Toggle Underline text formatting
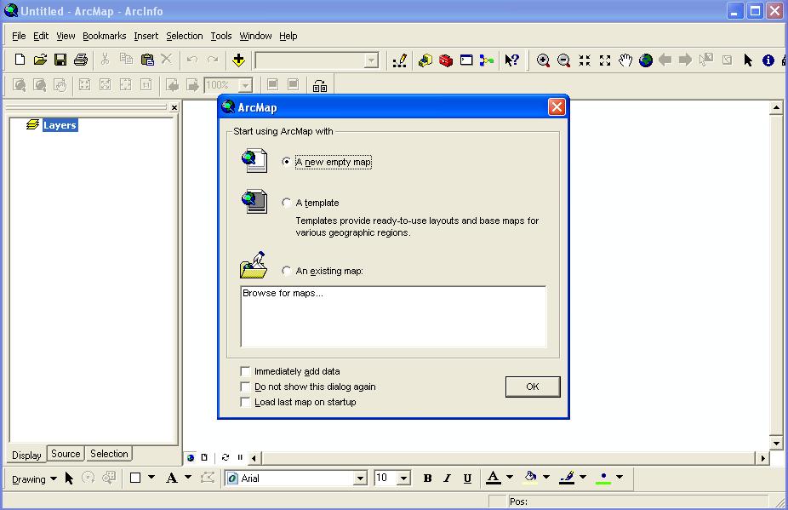 (x=467, y=478)
